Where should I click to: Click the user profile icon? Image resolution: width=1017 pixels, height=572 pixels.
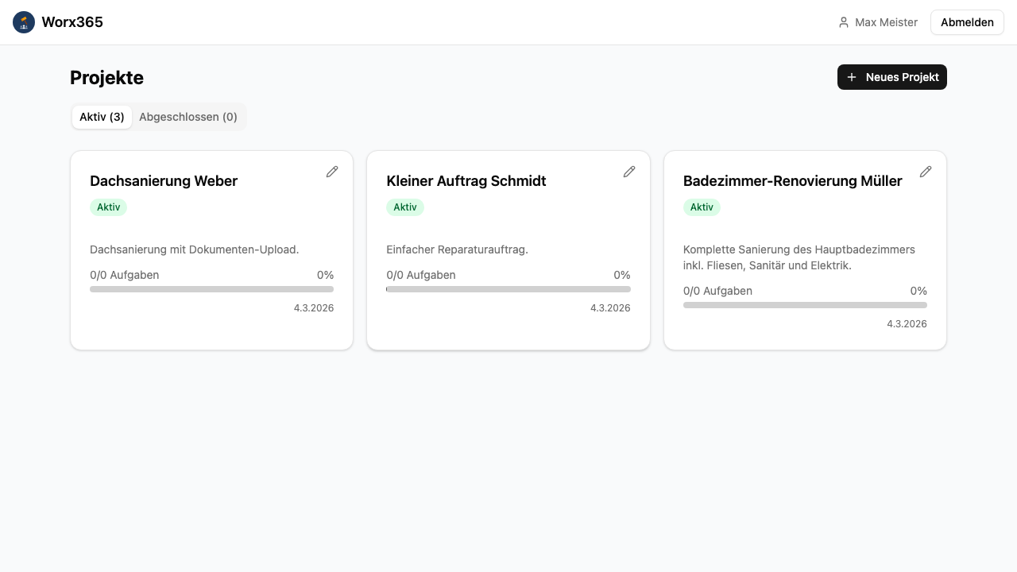pyautogui.click(x=844, y=22)
